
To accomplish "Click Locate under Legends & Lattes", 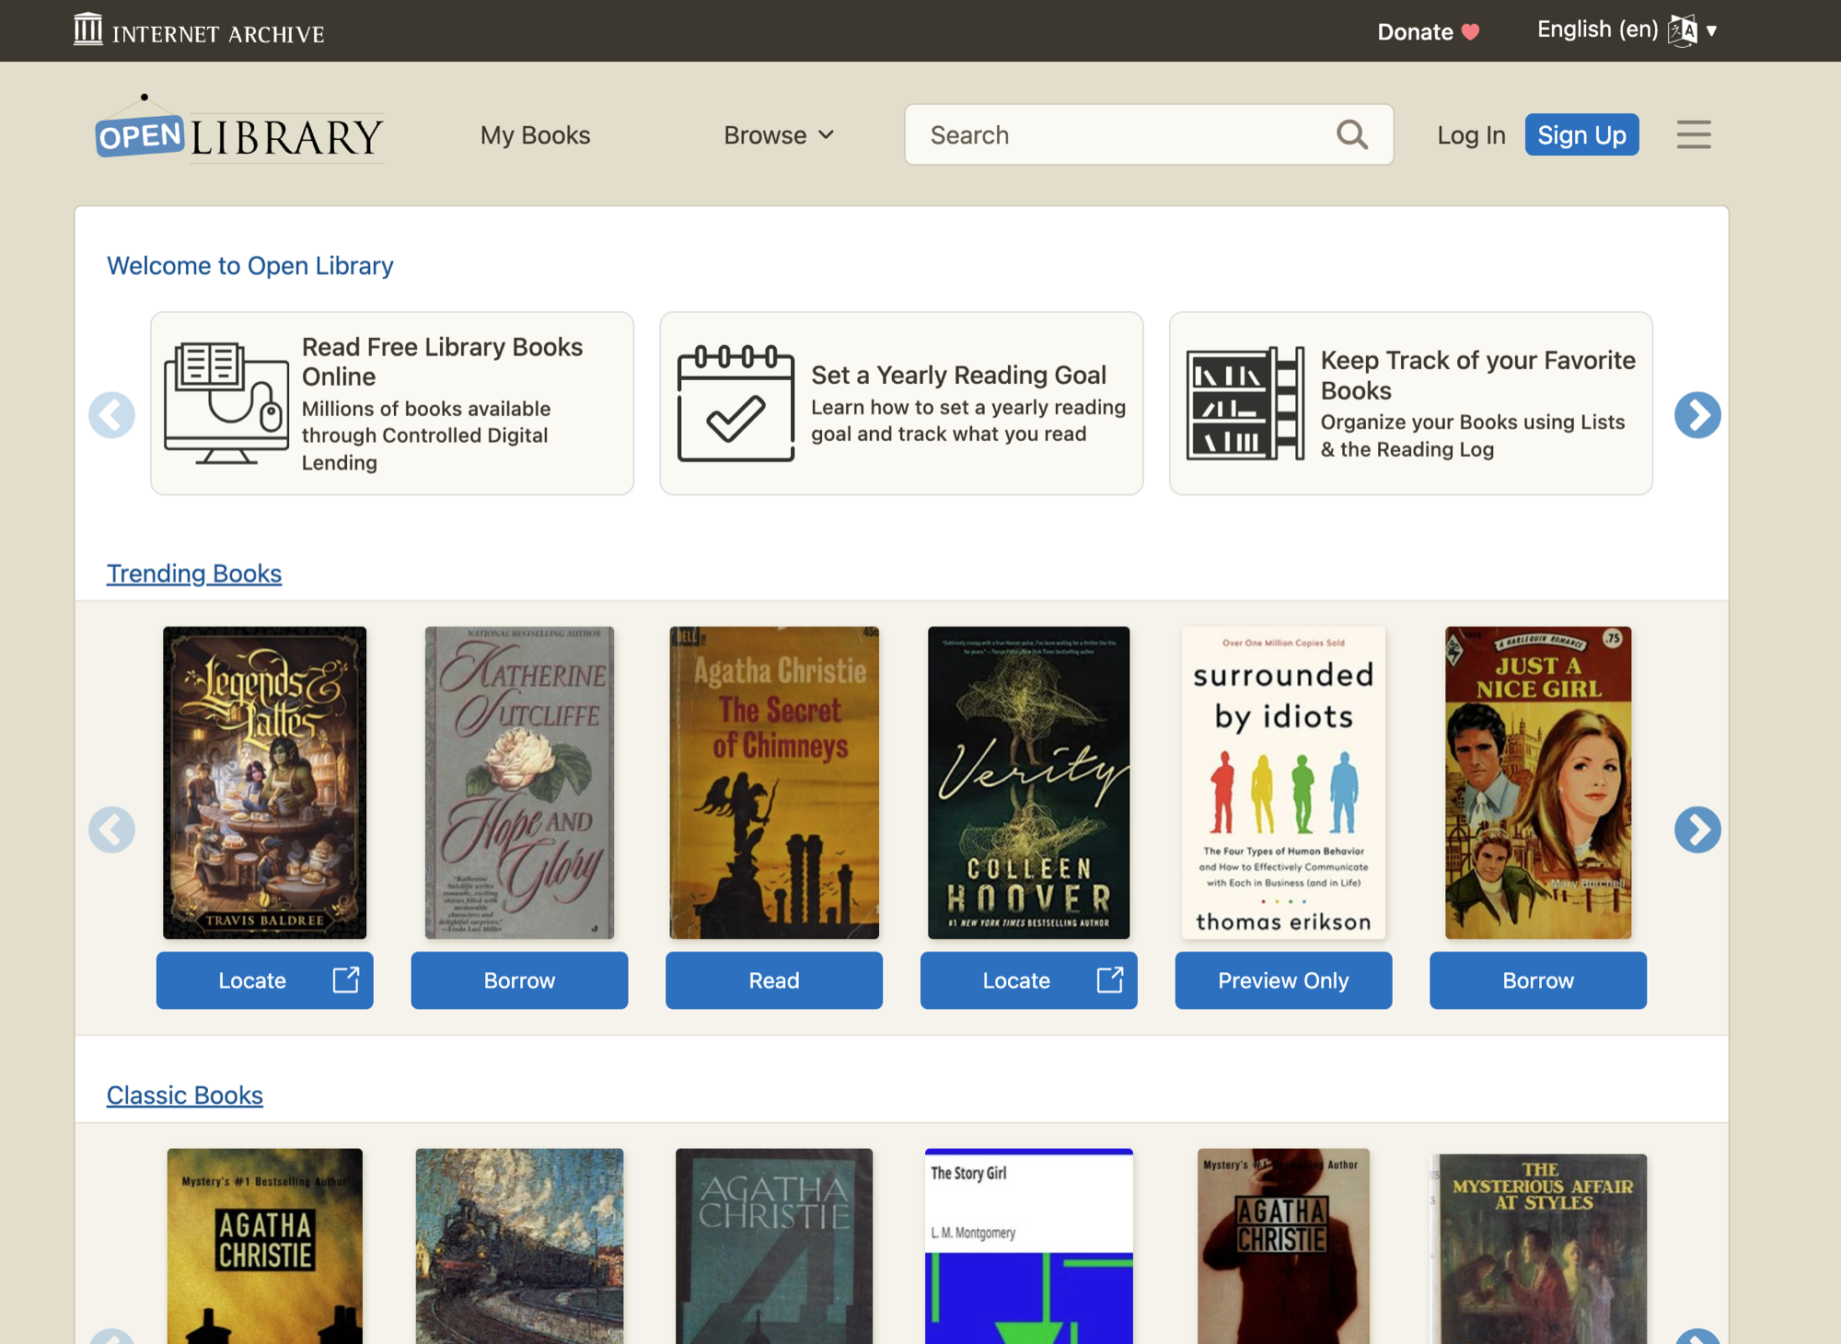I will click(264, 980).
